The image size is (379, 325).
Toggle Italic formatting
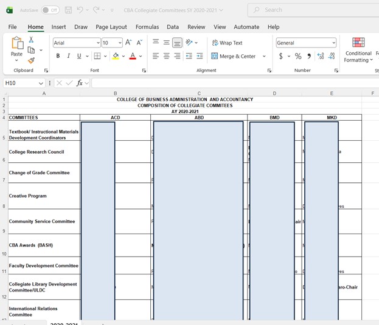click(69, 56)
